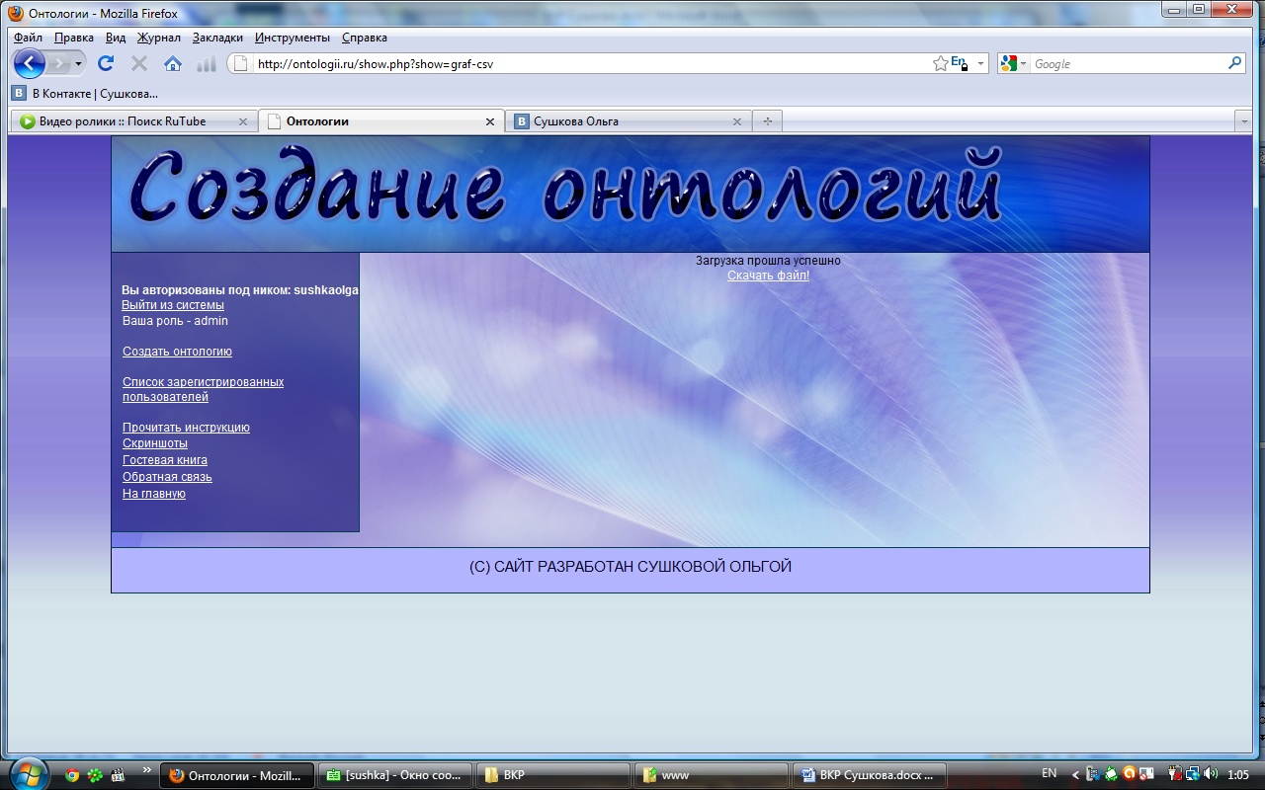Bookmark this page with the star icon

(x=940, y=64)
